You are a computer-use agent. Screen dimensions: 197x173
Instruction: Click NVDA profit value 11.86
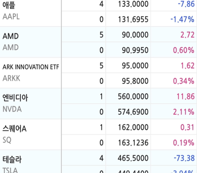pyautogui.click(x=186, y=96)
